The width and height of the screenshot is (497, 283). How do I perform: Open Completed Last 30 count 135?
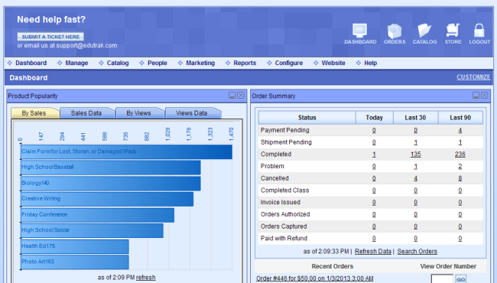click(x=415, y=155)
